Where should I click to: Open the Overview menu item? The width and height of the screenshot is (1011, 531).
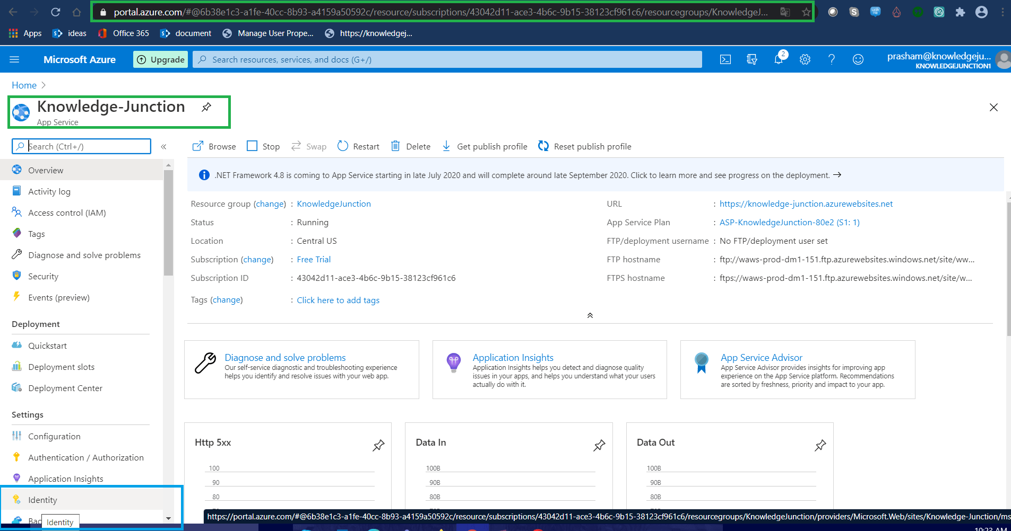tap(82, 170)
